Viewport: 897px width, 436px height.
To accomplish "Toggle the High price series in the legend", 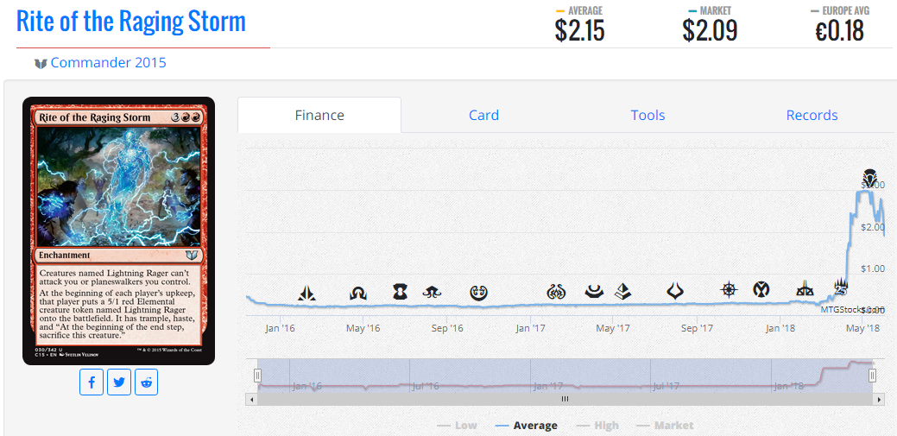I will tap(597, 426).
